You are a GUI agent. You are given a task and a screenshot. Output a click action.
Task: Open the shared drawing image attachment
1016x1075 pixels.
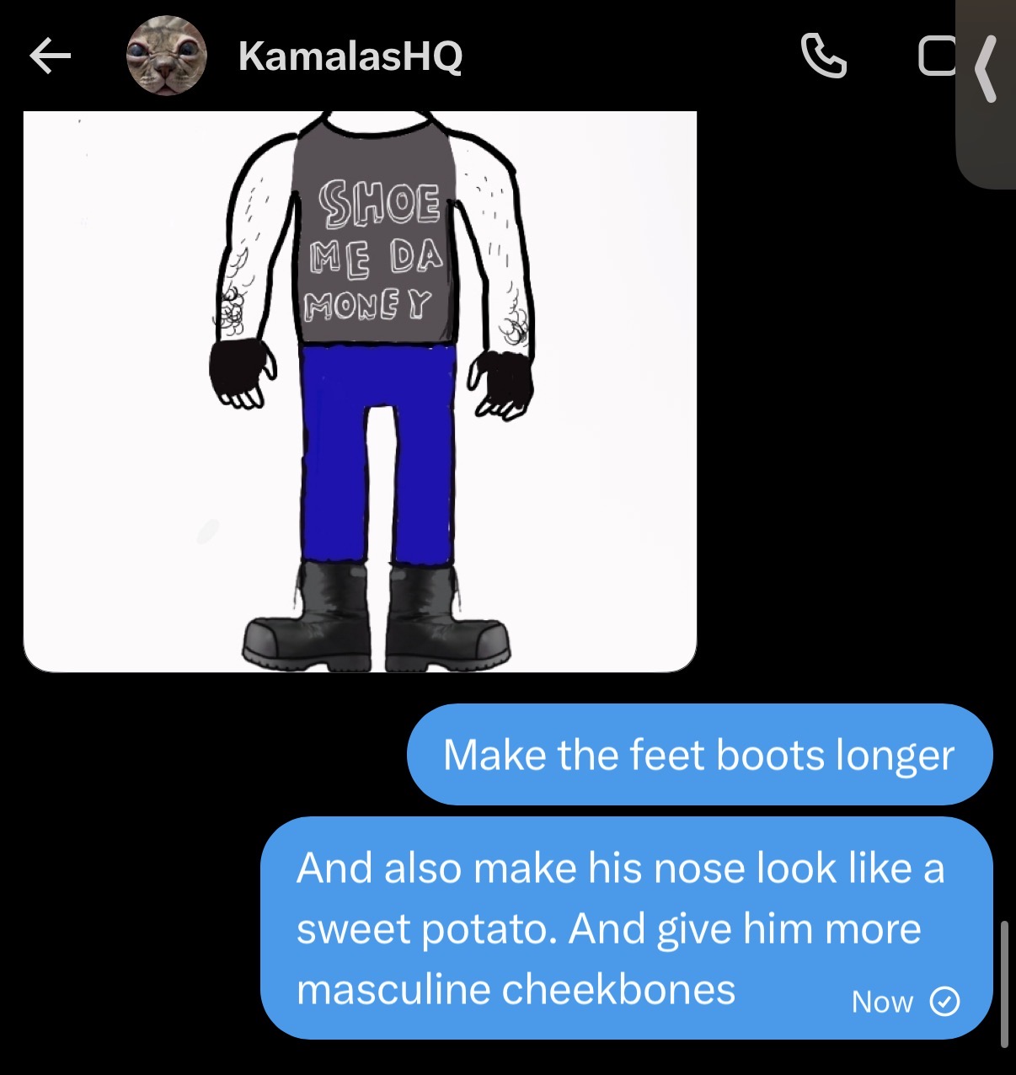click(x=360, y=392)
